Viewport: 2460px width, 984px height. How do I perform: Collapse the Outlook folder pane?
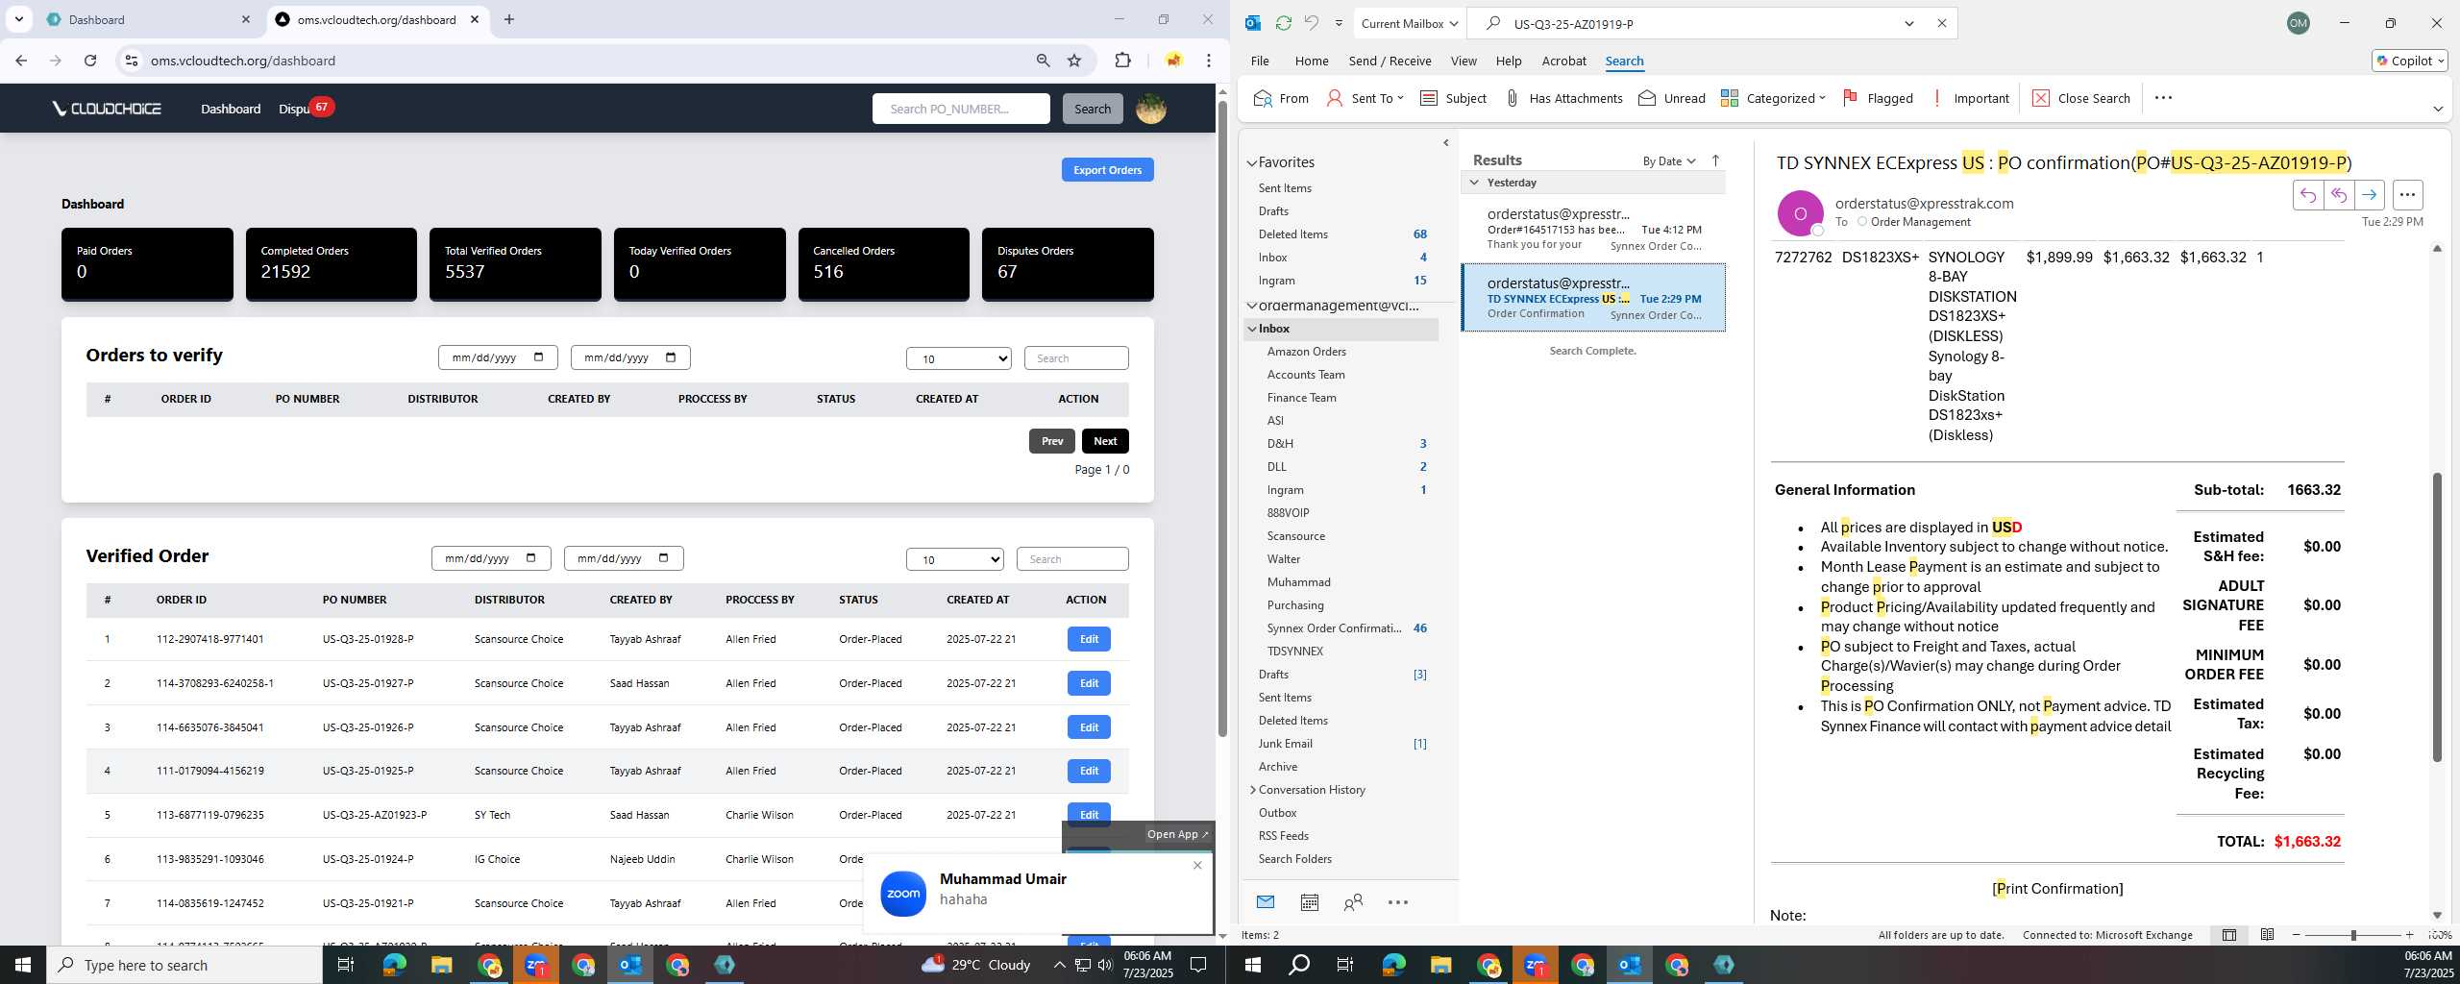tap(1446, 143)
